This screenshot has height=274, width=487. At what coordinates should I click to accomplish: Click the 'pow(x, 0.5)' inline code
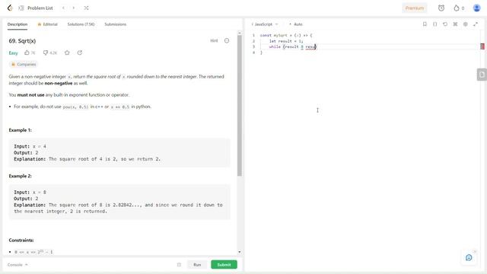[x=75, y=107]
